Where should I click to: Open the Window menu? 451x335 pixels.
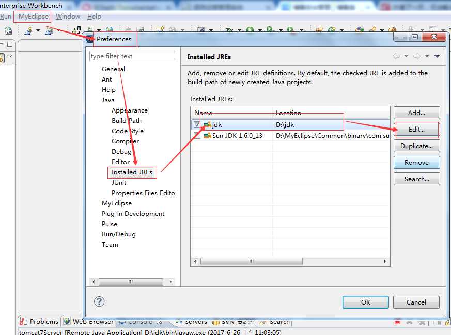click(68, 17)
